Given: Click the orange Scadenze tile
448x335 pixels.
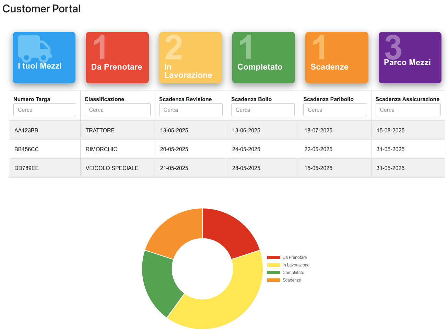Looking at the screenshot, I should tap(337, 58).
